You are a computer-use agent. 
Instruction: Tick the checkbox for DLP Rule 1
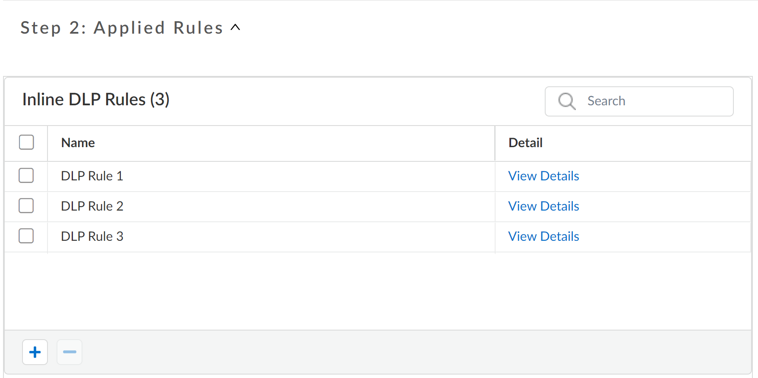[x=26, y=176]
